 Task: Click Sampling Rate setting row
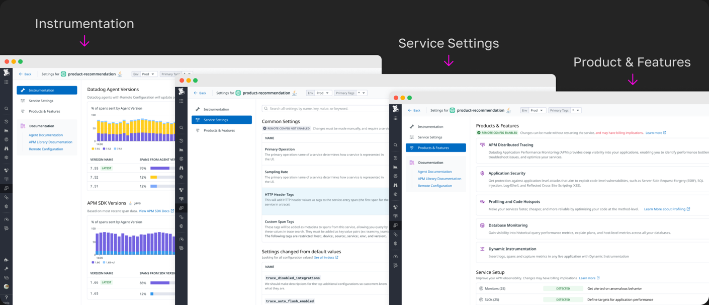(x=325, y=177)
